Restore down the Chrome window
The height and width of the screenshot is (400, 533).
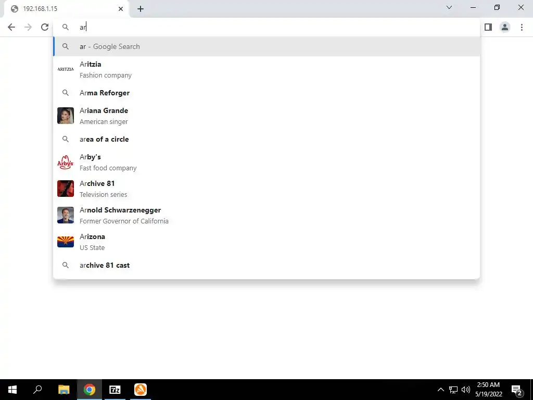(x=497, y=7)
